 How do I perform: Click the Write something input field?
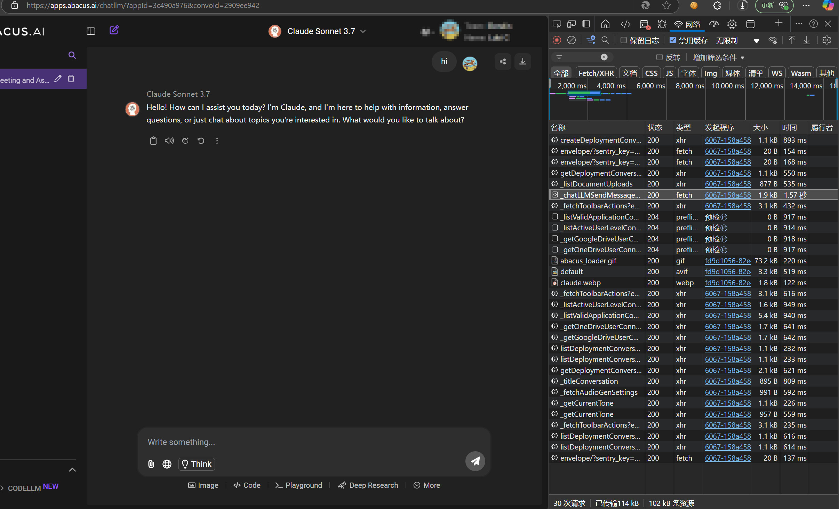[299, 442]
